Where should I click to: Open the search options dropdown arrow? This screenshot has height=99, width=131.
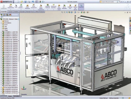119,2
